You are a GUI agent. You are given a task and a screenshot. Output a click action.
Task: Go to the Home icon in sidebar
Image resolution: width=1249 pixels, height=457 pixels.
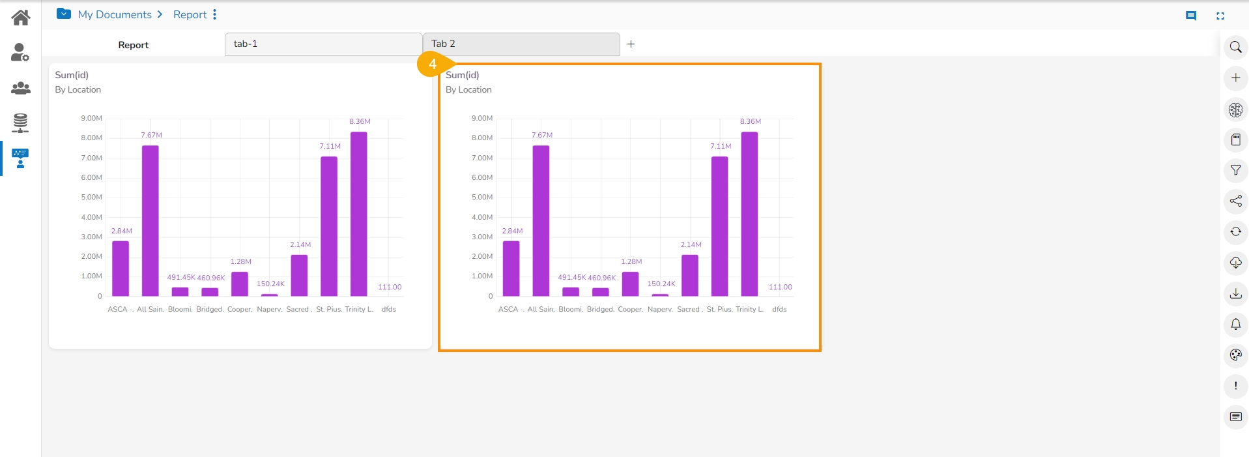(x=21, y=18)
